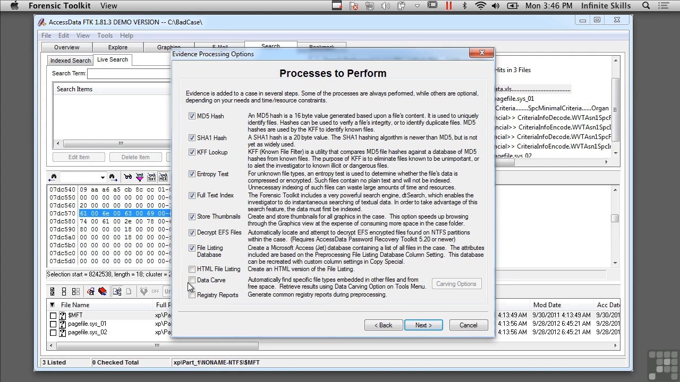
Task: Click the File Name column sort arrow
Action: coord(52,305)
